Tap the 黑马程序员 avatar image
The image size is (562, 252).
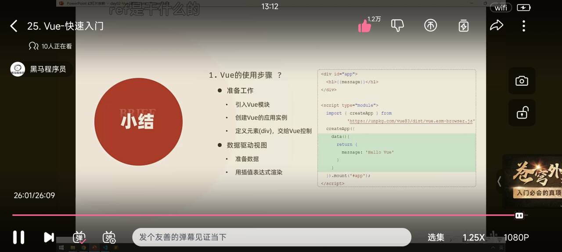18,69
